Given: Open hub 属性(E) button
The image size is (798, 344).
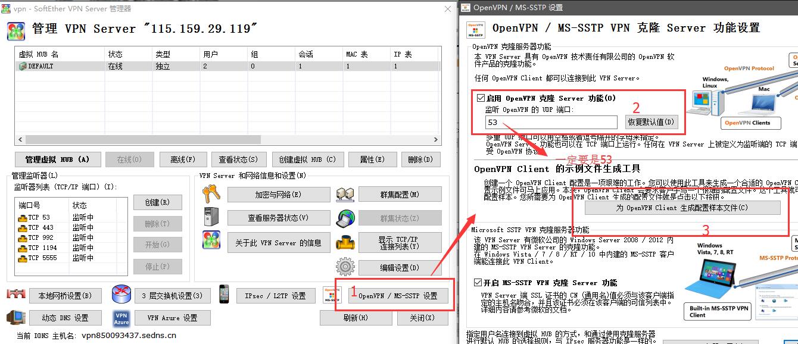Looking at the screenshot, I should pos(372,160).
